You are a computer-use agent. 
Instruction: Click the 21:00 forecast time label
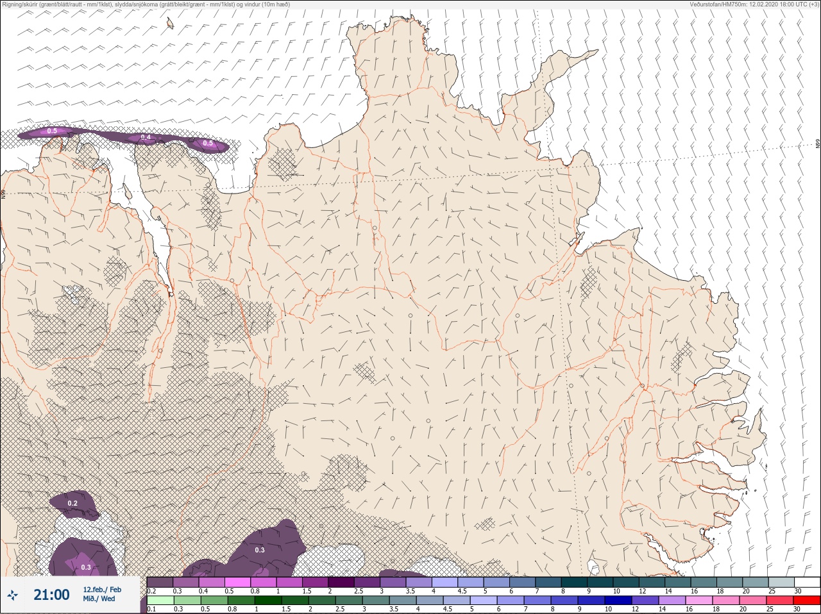coord(51,595)
